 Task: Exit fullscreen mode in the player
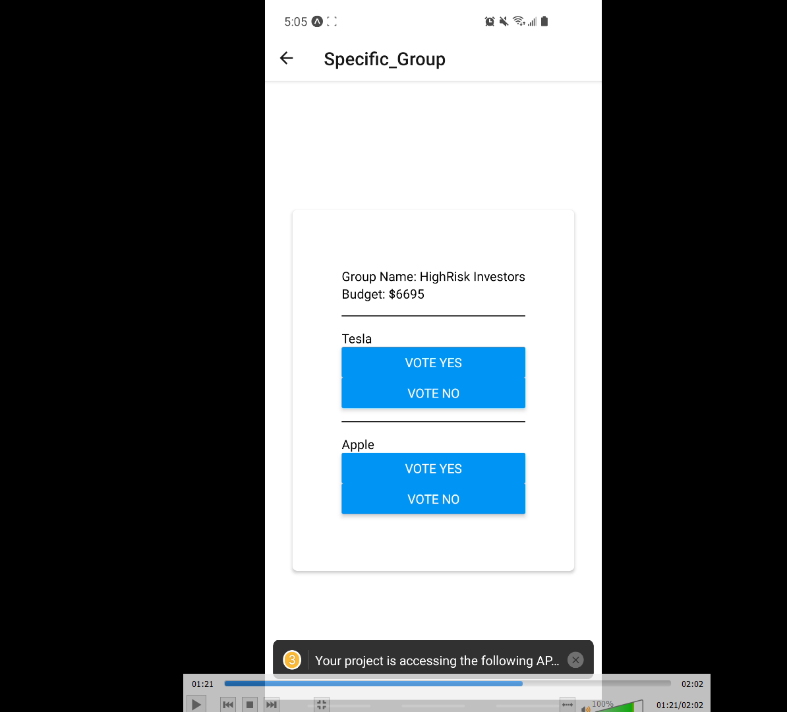[x=321, y=705]
